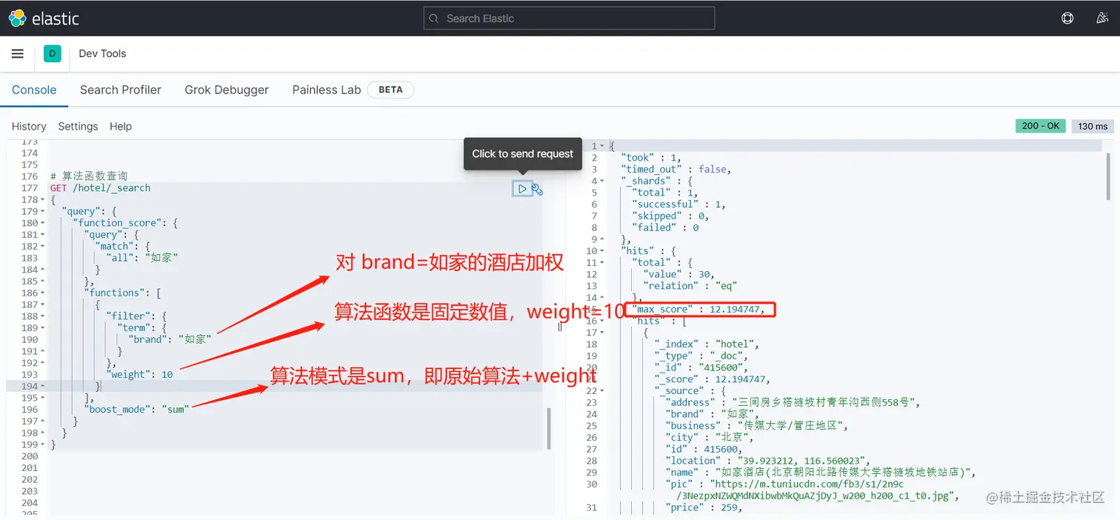
Task: Click the "timed_out" : false line
Action: point(676,170)
